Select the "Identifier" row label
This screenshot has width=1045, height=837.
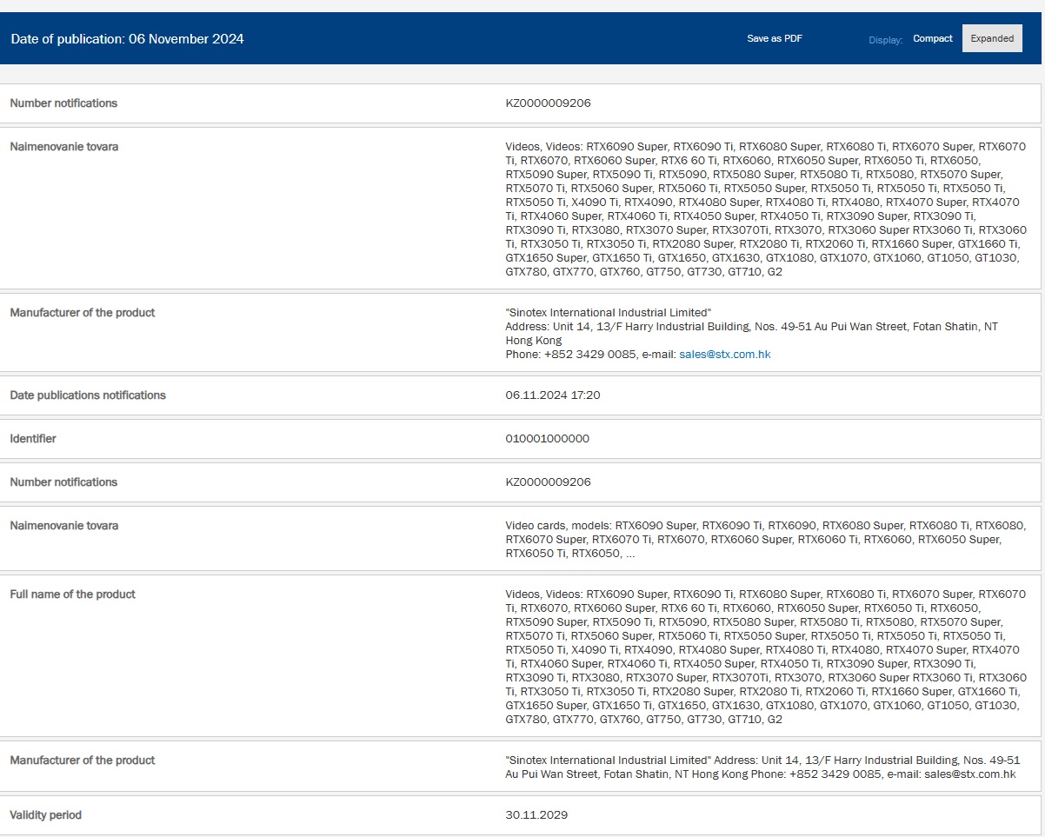coord(33,439)
